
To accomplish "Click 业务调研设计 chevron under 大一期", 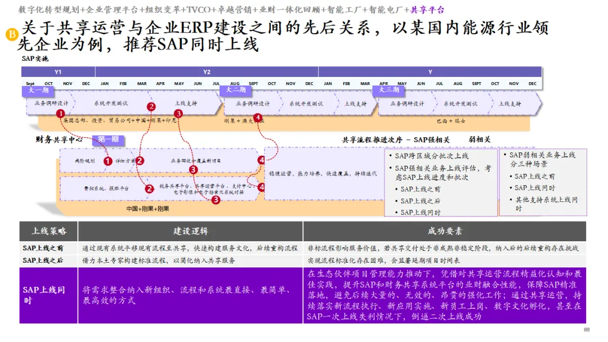I will (51, 103).
